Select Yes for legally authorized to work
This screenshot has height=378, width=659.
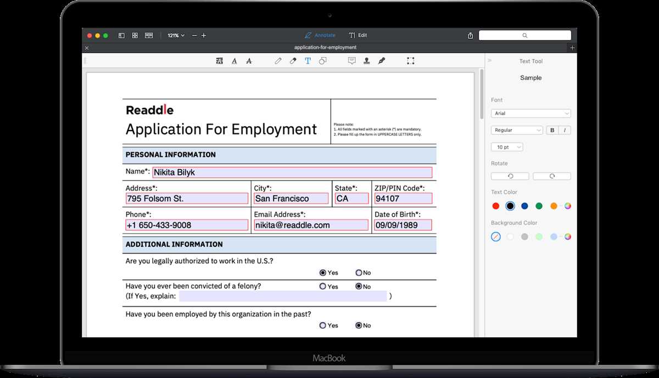click(x=322, y=273)
